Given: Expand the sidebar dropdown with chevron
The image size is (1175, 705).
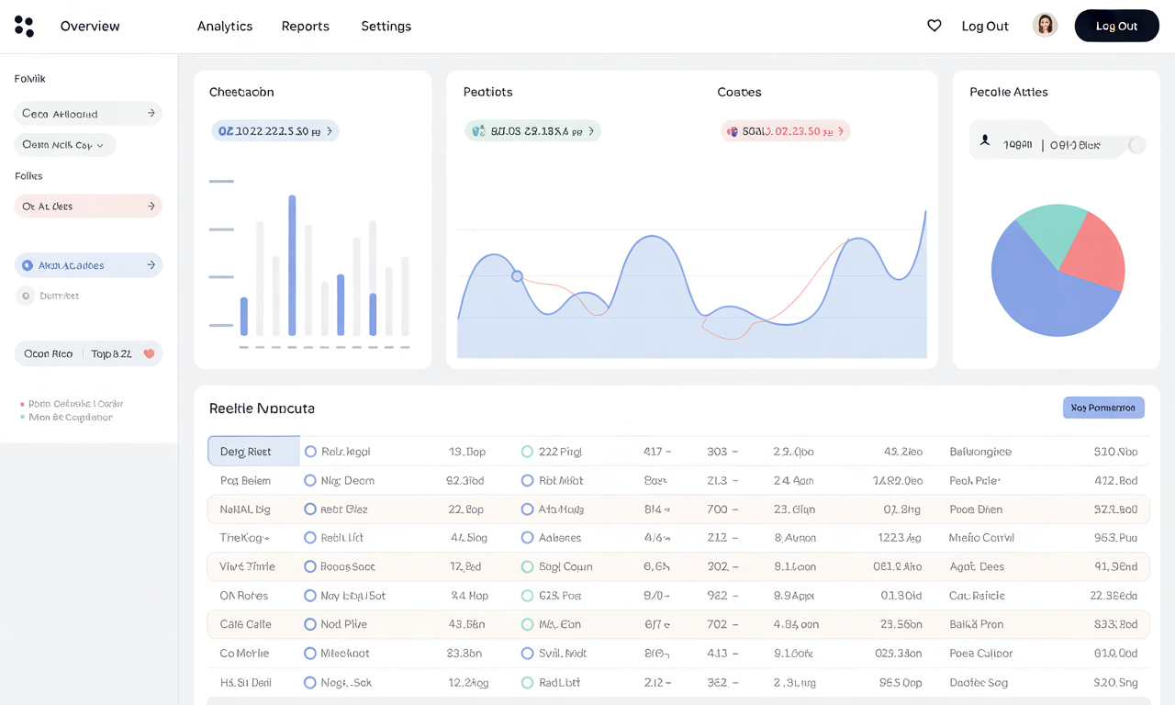Looking at the screenshot, I should click(100, 145).
